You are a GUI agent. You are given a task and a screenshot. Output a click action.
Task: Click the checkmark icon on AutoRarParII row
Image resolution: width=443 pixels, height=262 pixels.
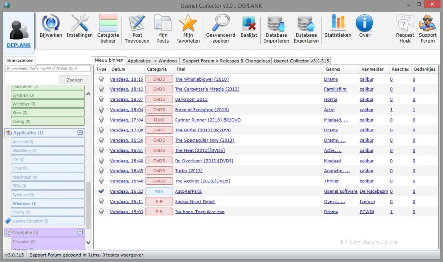click(101, 191)
